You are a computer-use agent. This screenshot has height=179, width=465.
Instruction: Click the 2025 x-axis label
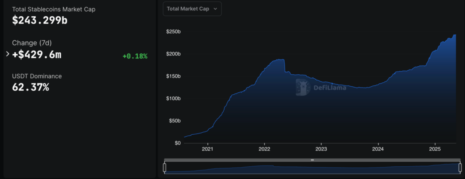click(x=435, y=149)
